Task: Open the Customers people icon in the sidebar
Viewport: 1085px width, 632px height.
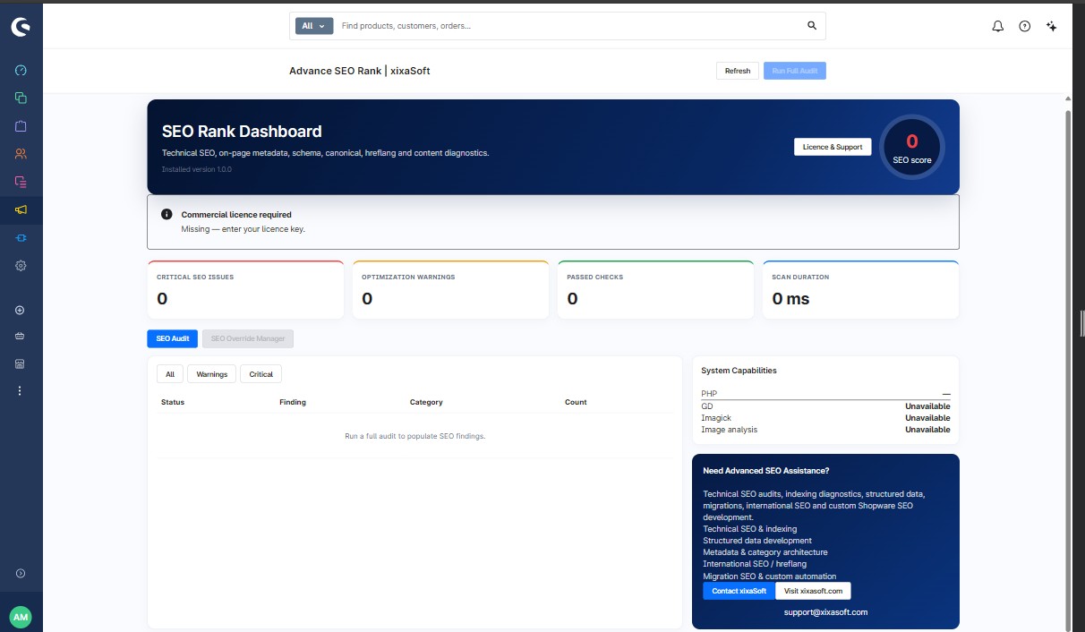Action: [21, 154]
